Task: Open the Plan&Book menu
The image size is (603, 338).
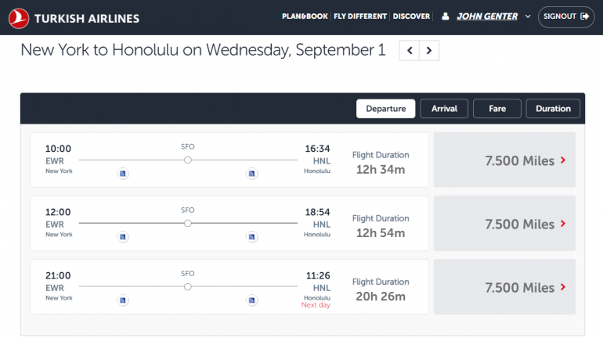Action: click(305, 16)
